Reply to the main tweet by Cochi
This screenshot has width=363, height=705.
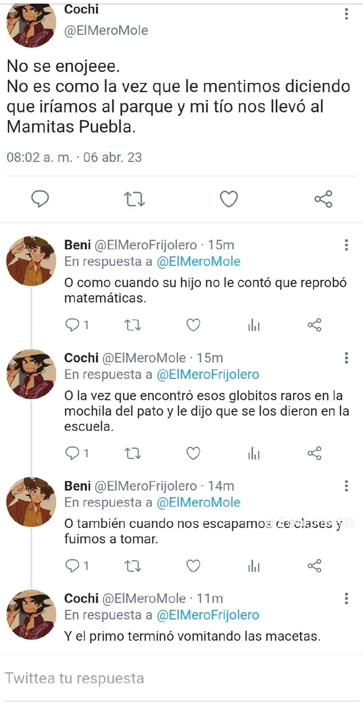click(x=40, y=199)
